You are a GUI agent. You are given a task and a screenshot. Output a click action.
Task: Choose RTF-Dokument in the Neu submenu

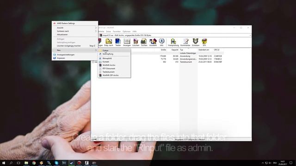[x=114, y=69]
